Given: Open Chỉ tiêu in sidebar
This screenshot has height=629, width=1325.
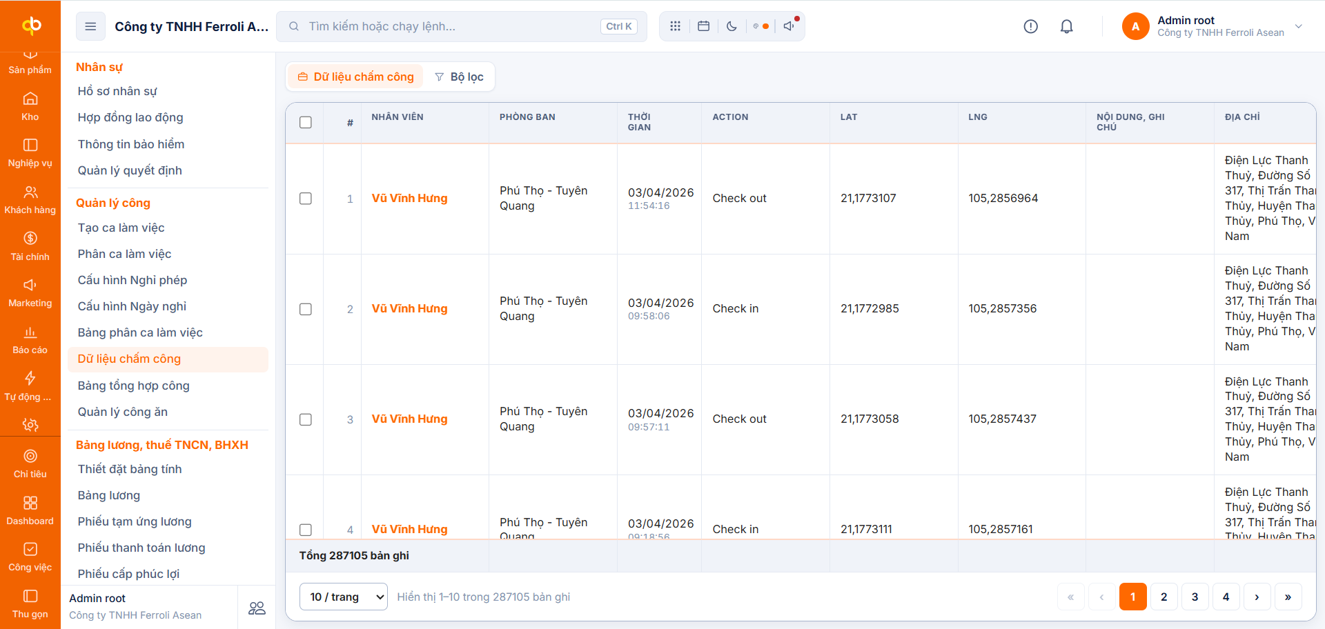Looking at the screenshot, I should [x=30, y=464].
